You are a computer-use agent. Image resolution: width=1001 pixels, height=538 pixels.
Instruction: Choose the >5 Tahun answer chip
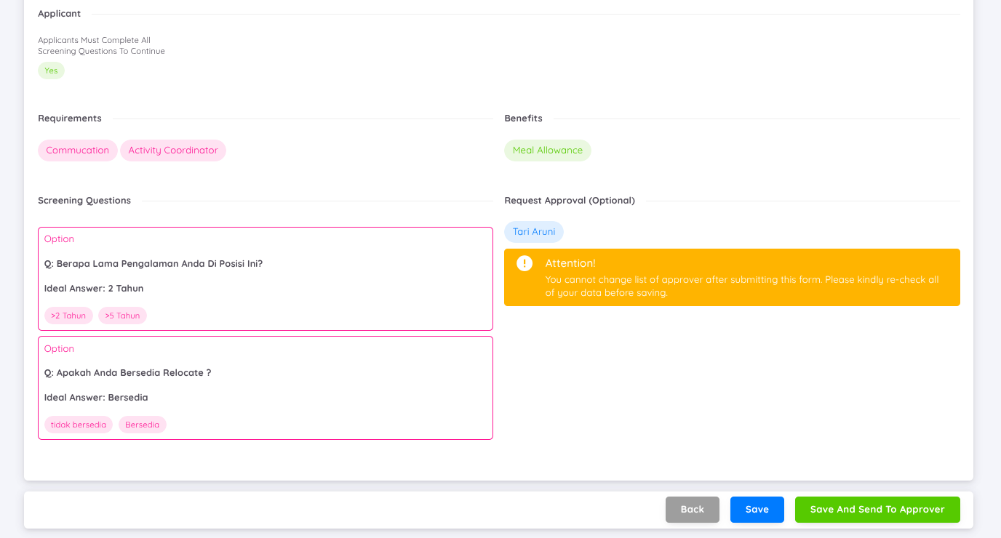(x=122, y=316)
